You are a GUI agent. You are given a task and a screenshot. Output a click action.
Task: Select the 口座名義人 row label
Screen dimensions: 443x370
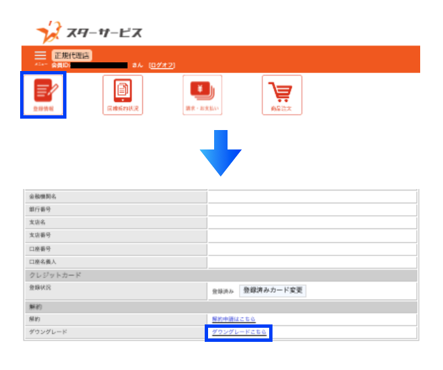(x=43, y=262)
